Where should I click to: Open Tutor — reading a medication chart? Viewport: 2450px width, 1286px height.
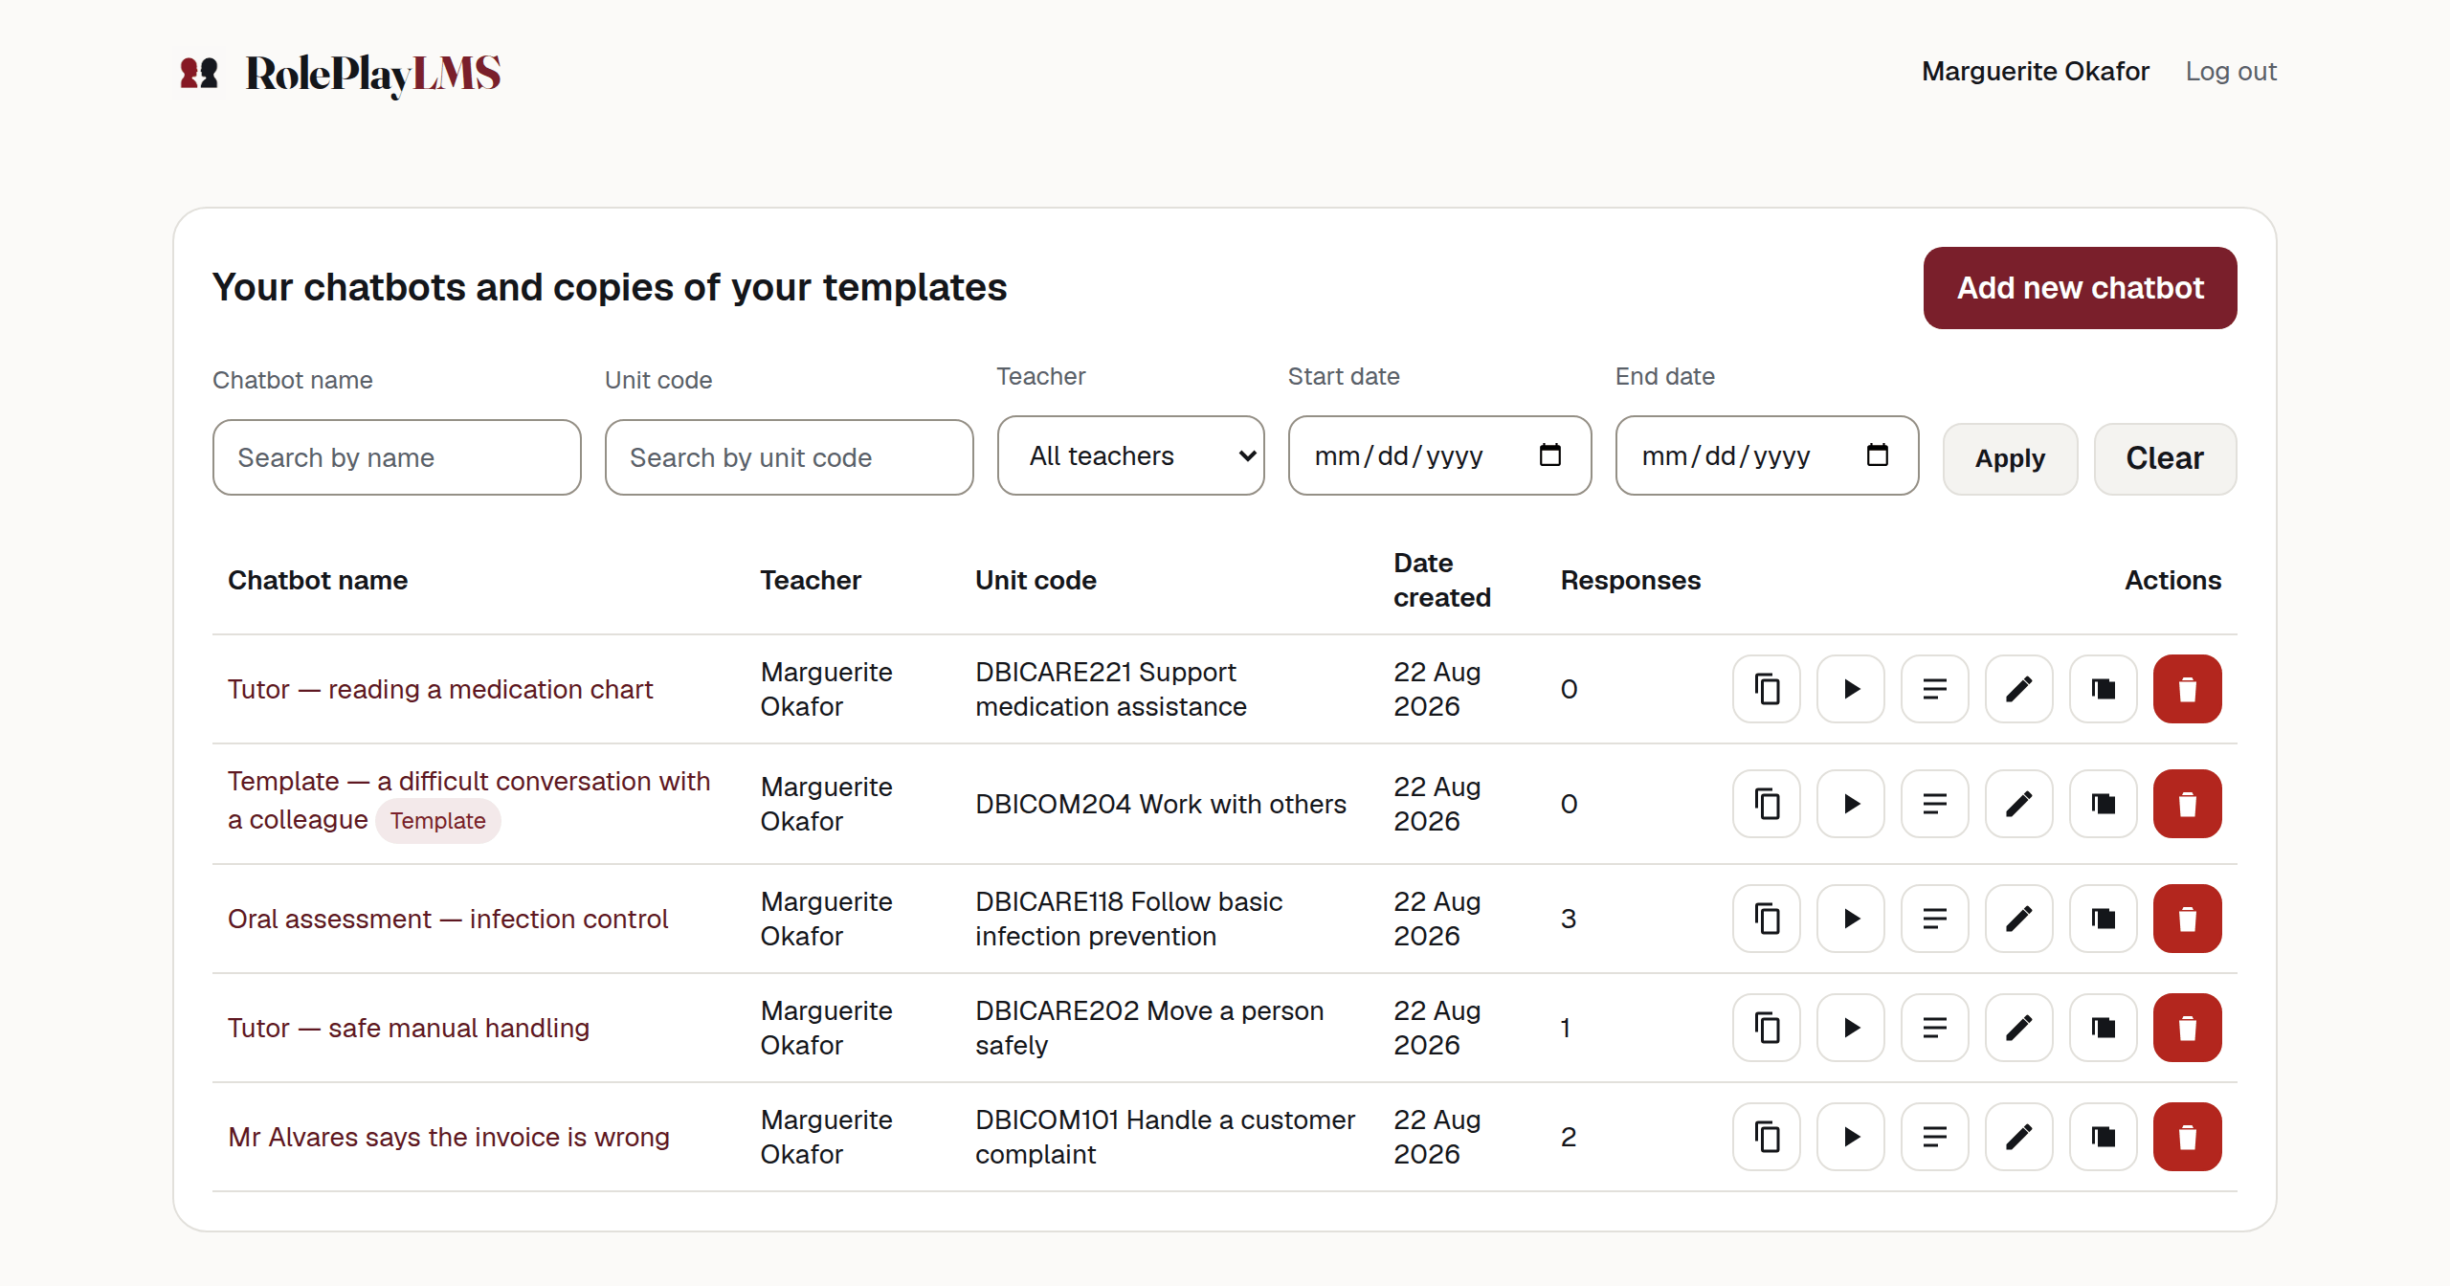point(440,689)
